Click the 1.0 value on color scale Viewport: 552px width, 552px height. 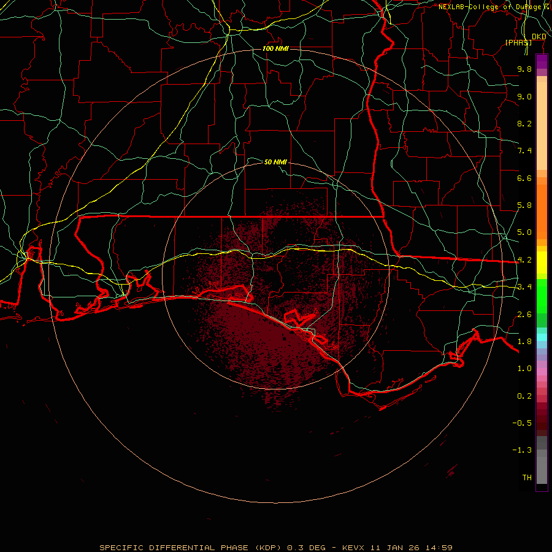click(x=524, y=369)
